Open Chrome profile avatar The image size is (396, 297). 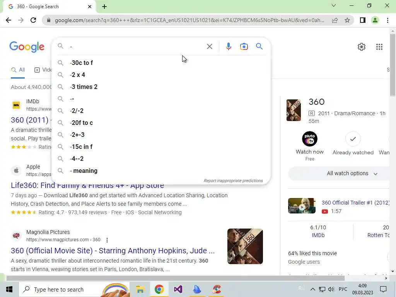[x=375, y=20]
